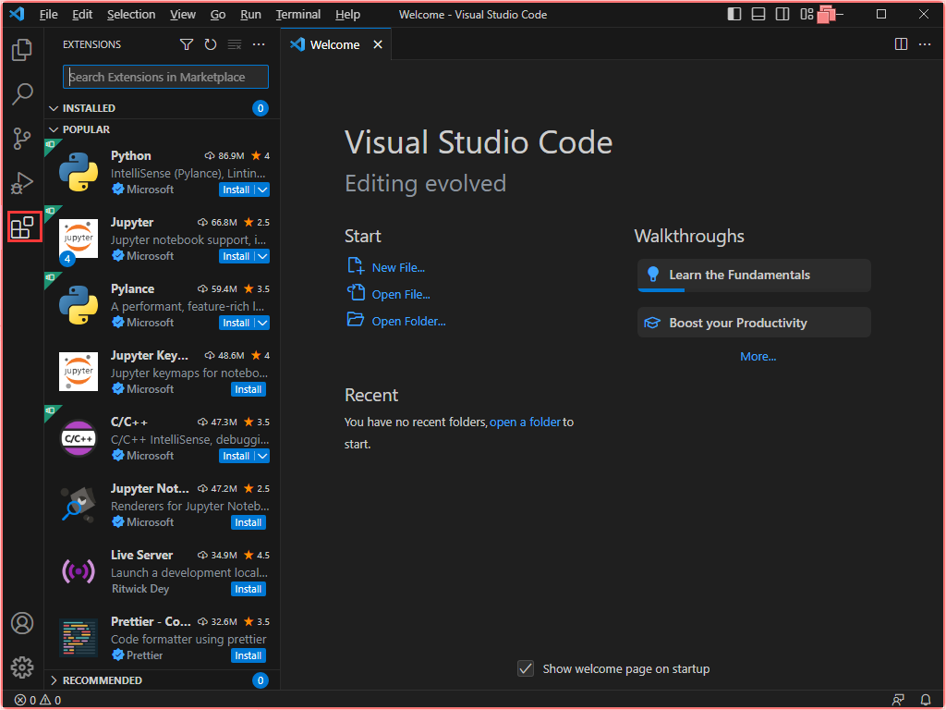946x710 pixels.
Task: Install the Jupyter Notebook Renderers extension
Action: [248, 523]
